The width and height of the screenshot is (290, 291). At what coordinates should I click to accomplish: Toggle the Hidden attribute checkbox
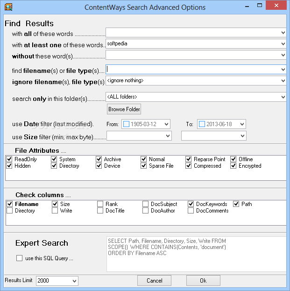click(x=9, y=165)
